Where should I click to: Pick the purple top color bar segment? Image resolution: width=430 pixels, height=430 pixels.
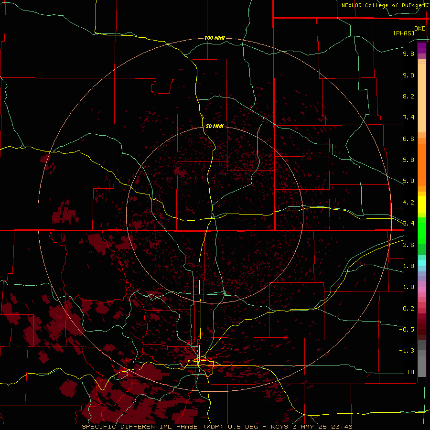pos(422,48)
